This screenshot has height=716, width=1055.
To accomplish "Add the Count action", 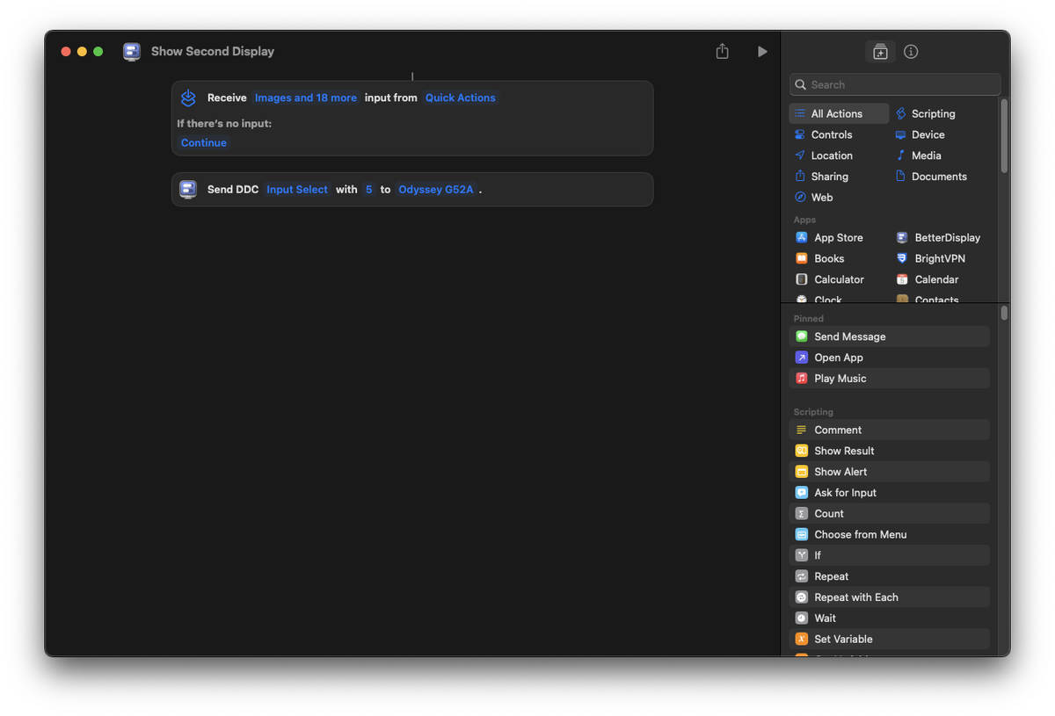I will 889,514.
